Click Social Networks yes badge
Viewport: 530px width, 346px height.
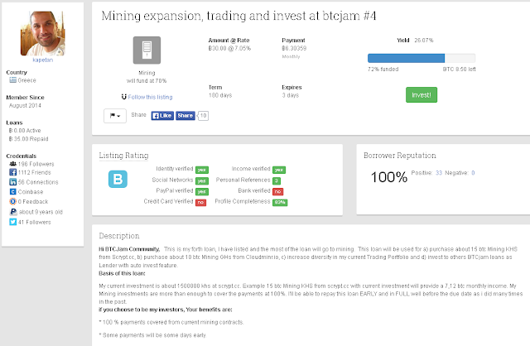202,180
